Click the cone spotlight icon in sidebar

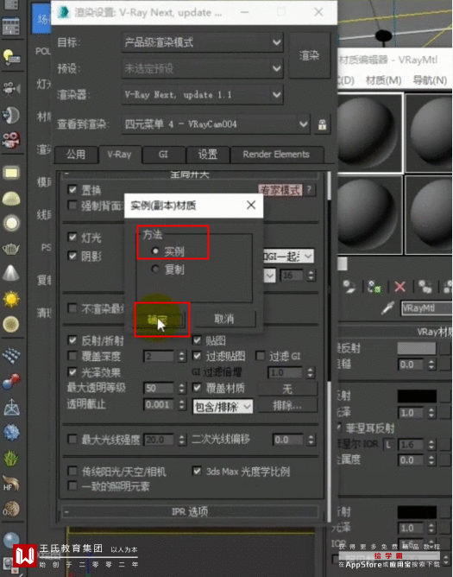tap(11, 273)
